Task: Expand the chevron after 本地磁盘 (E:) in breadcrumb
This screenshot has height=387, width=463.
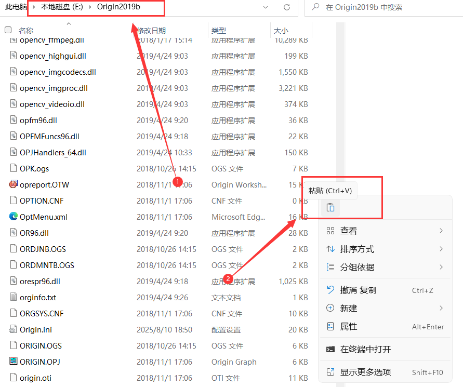Action: 90,7
